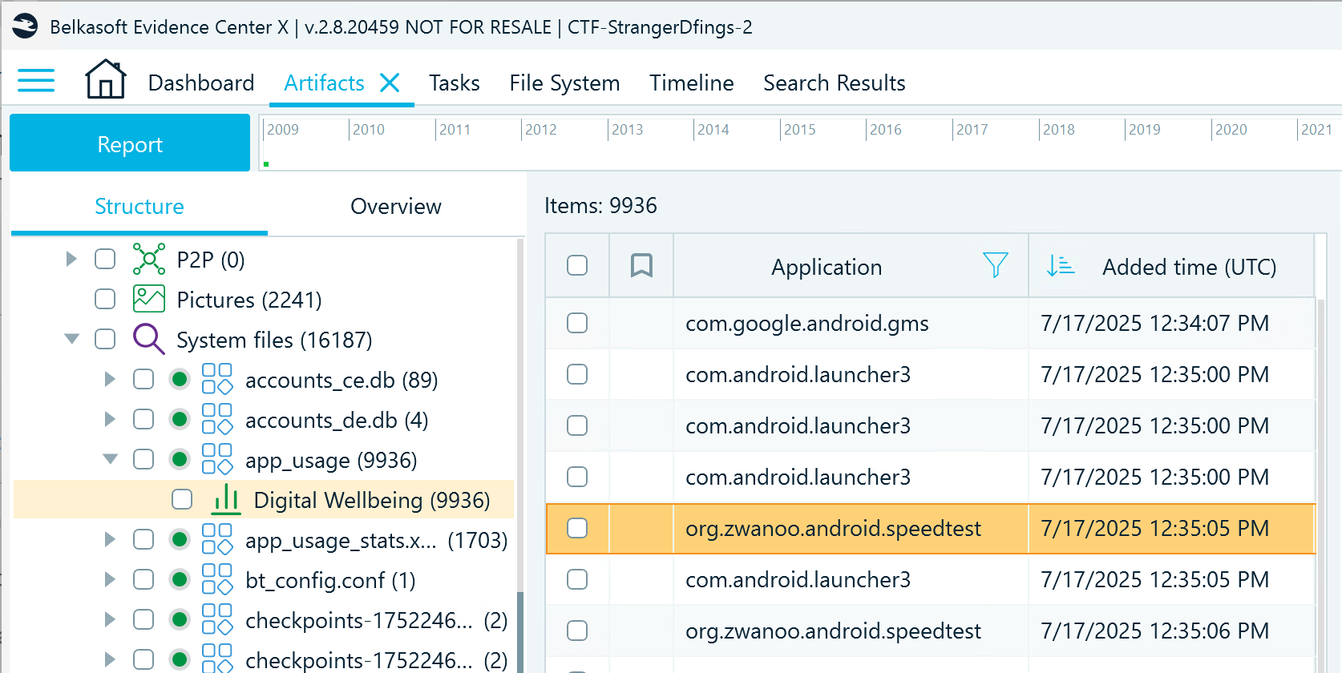Viewport: 1342px width, 673px height.
Task: Switch to the Timeline tab
Action: (x=692, y=83)
